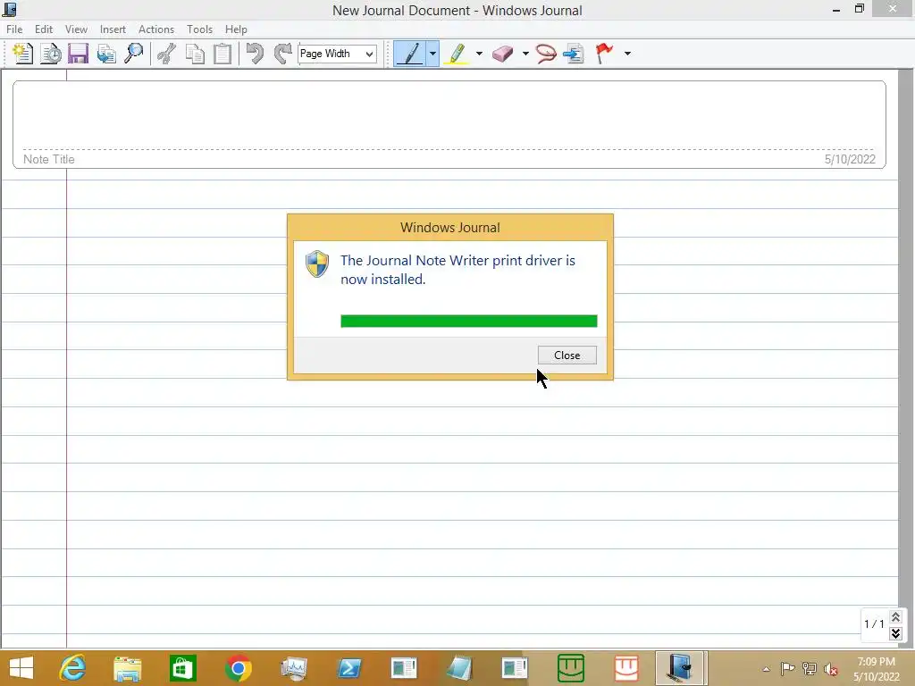Click the Windows Journal taskbar icon
This screenshot has width=915, height=686.
[x=681, y=668]
